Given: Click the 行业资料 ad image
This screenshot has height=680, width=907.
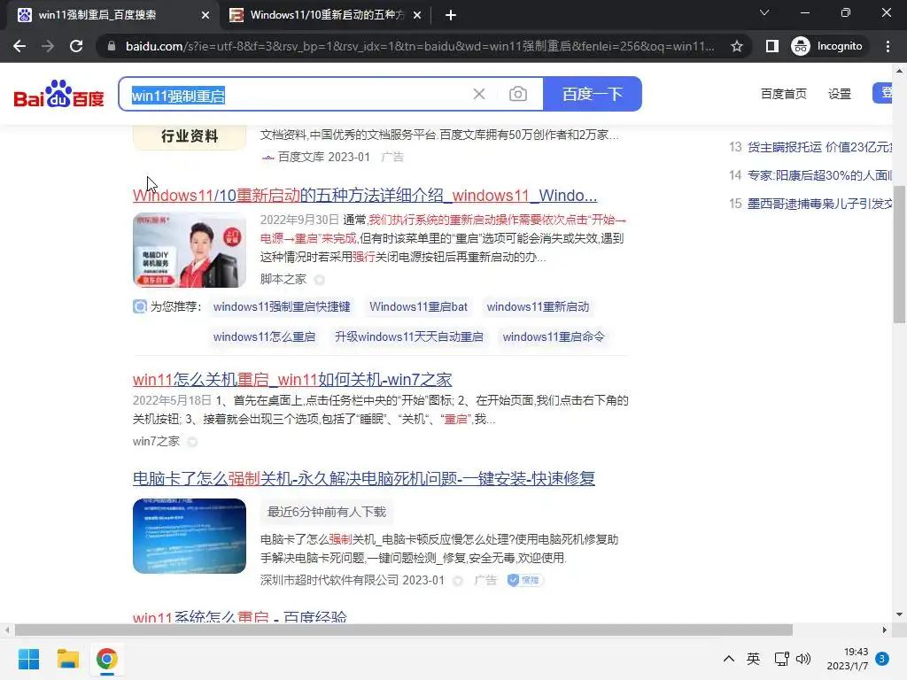Looking at the screenshot, I should point(190,137).
